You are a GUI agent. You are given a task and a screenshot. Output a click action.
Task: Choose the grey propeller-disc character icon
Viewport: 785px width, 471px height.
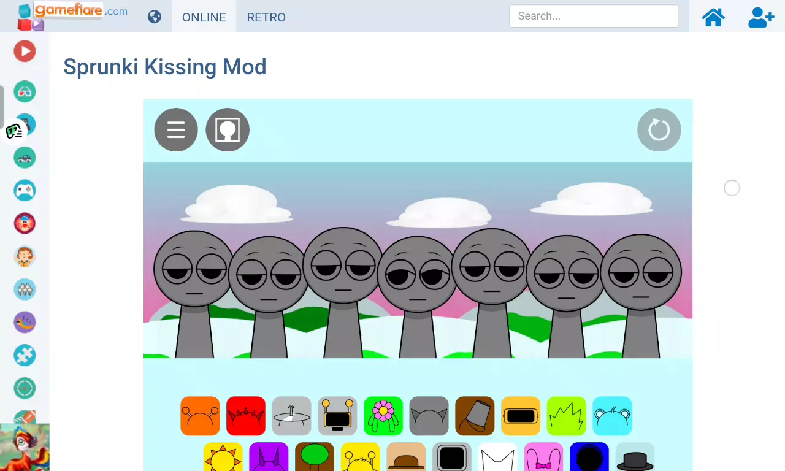pyautogui.click(x=292, y=416)
